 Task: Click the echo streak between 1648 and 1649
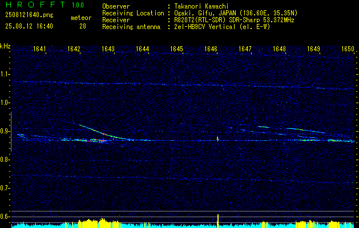[305, 130]
